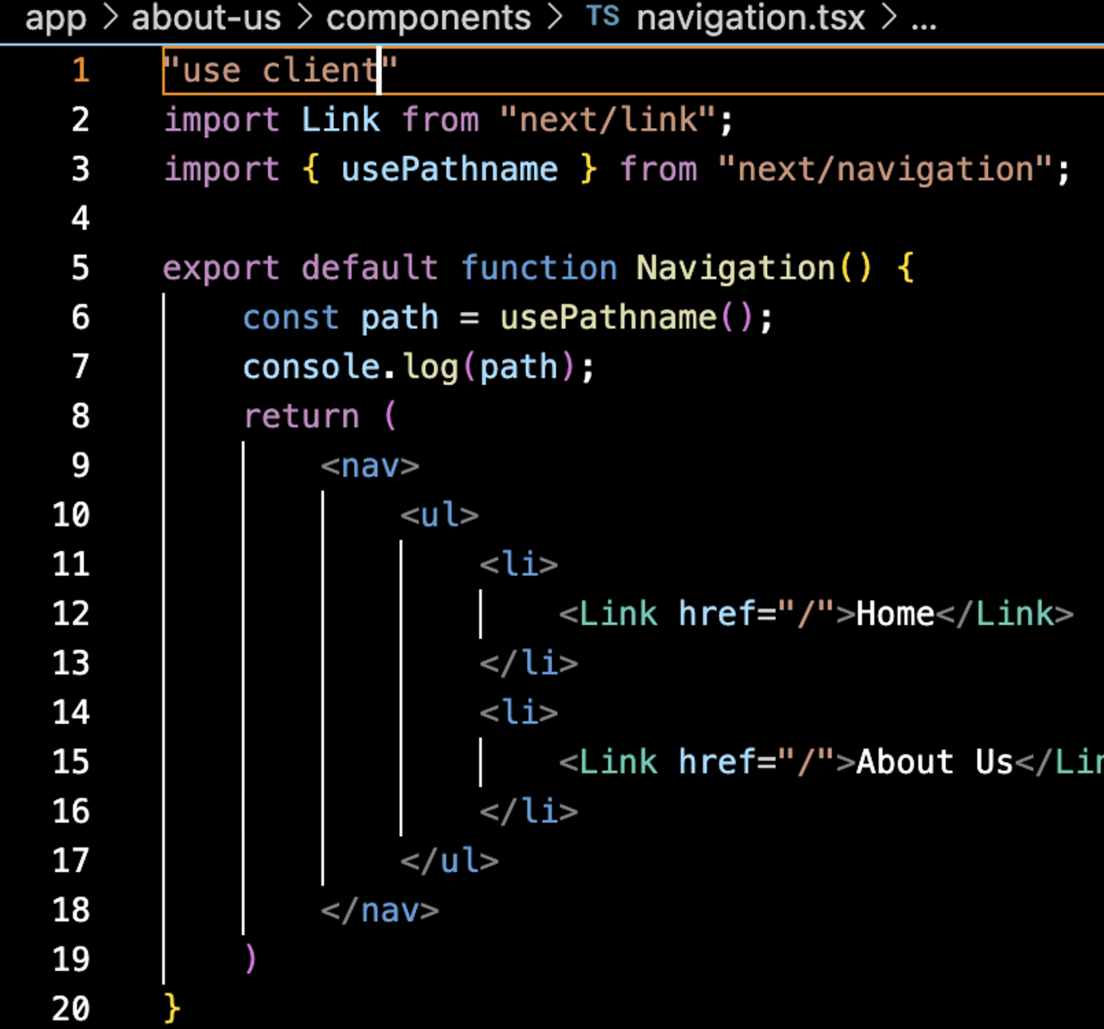Click the <li> tag on line 14
Image resolution: width=1104 pixels, height=1029 pixels.
pos(518,713)
